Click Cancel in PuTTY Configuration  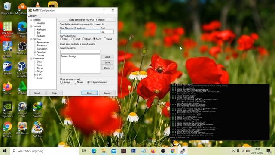click(x=107, y=93)
